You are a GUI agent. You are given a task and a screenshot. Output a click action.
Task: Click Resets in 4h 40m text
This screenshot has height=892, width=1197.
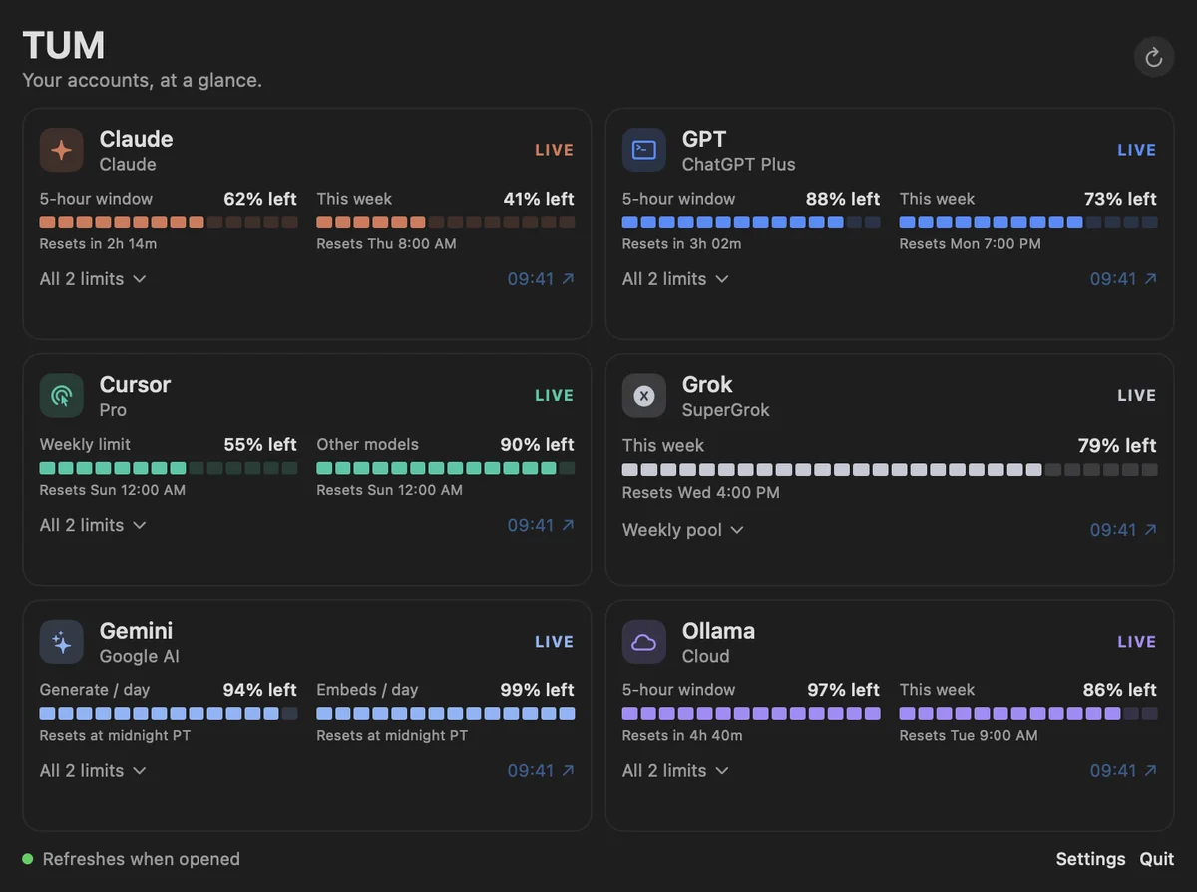(x=682, y=735)
